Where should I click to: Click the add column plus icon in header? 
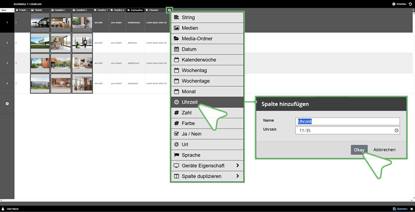coord(169,10)
